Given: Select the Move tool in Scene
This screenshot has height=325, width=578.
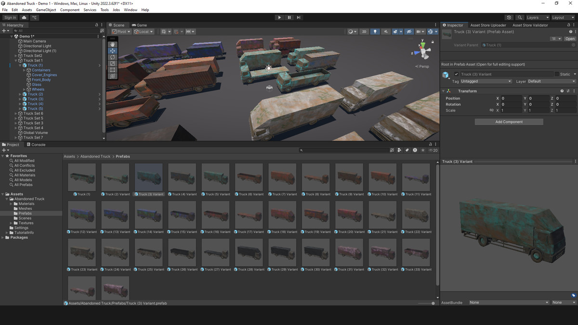Looking at the screenshot, I should (113, 51).
